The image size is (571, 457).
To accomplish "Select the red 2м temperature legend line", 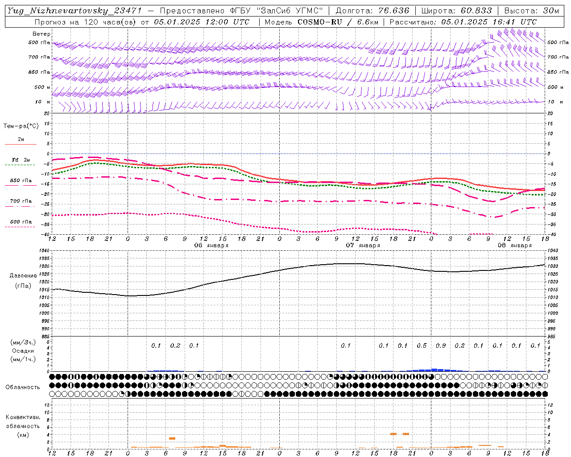I will [21, 144].
